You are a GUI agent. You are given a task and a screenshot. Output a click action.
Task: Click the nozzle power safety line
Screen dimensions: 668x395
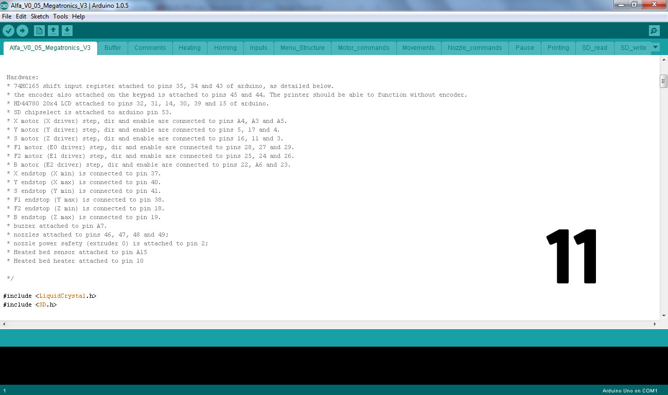(107, 243)
